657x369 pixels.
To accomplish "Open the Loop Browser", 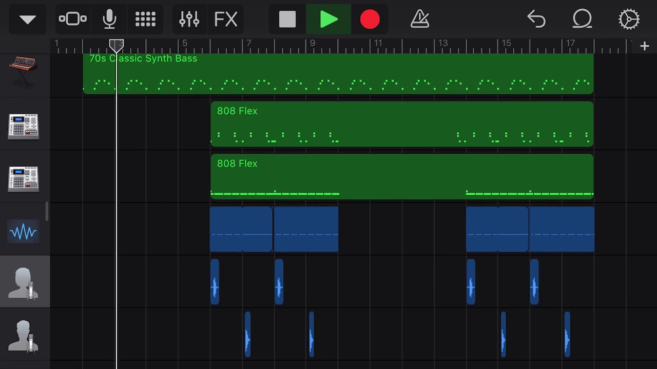I will click(582, 19).
